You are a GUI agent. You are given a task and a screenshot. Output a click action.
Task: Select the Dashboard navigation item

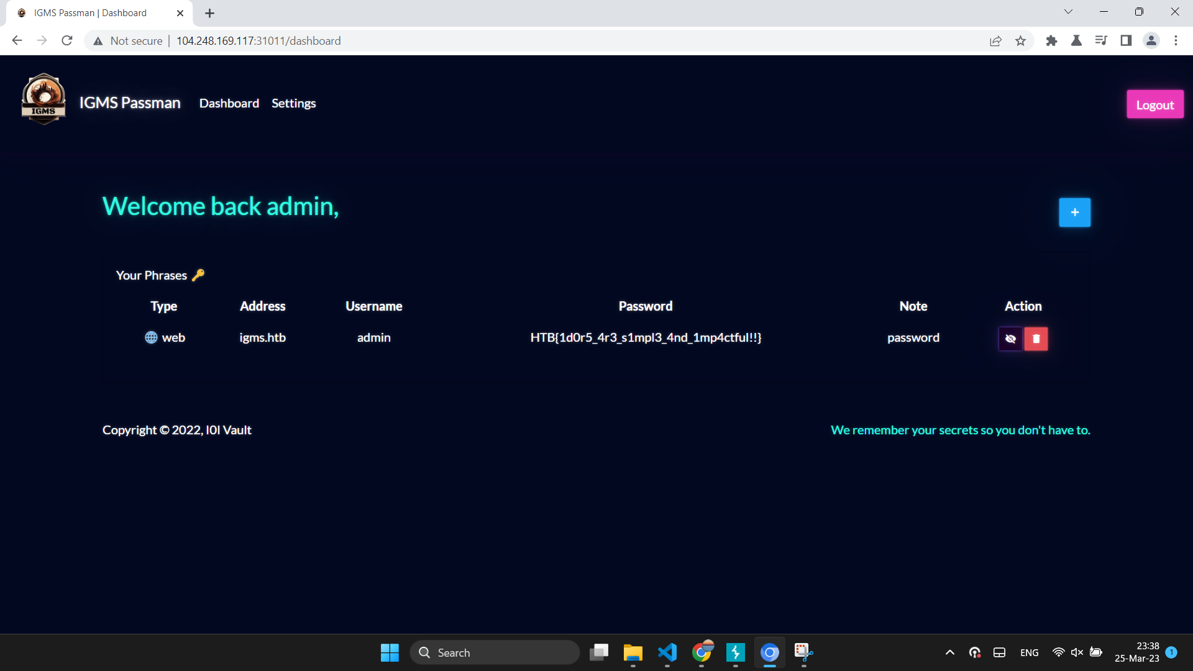[x=229, y=103]
